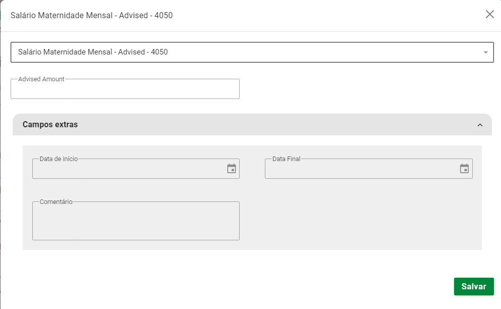501x309 pixels.
Task: Focus the Advised Amount input field
Action: tap(125, 90)
